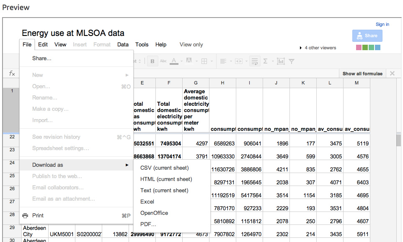This screenshot has height=242, width=403.
Task: Close the Show all formulae bar
Action: [x=392, y=74]
